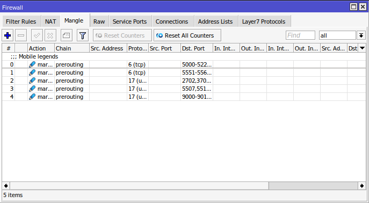This screenshot has height=203, width=369.
Task: Close the Firewall window
Action: [363, 7]
